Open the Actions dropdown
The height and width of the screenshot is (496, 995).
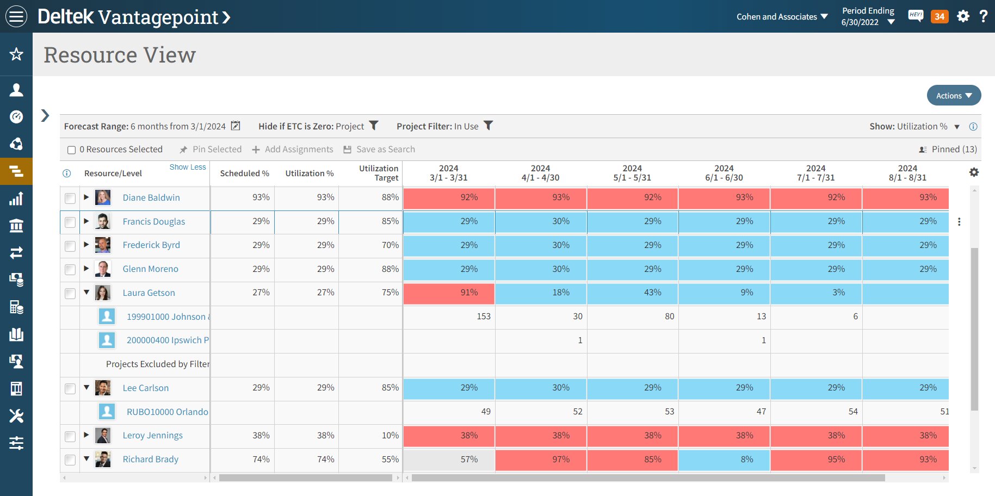(954, 96)
